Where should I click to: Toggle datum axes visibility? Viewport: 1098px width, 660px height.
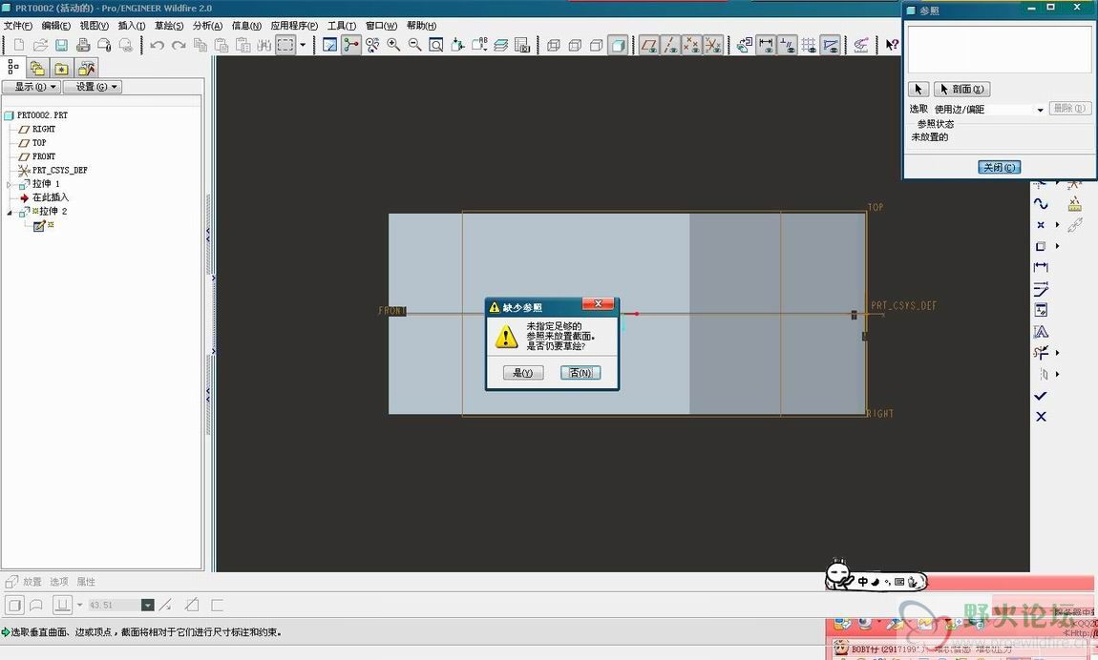click(x=670, y=45)
